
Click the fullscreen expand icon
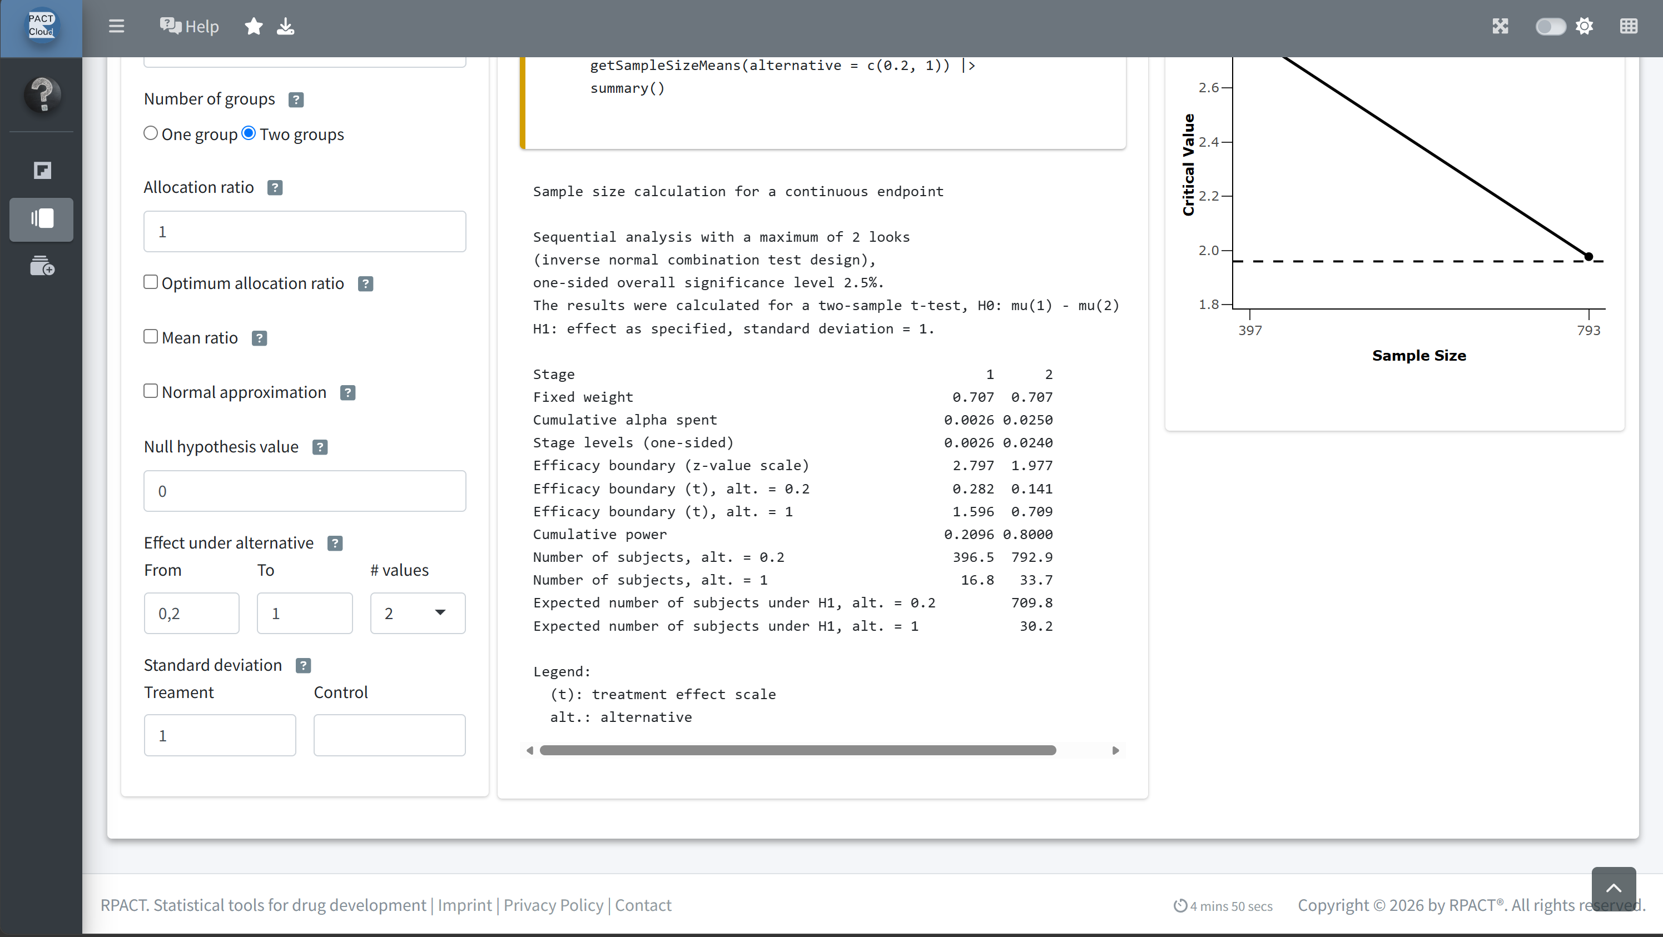(1500, 26)
